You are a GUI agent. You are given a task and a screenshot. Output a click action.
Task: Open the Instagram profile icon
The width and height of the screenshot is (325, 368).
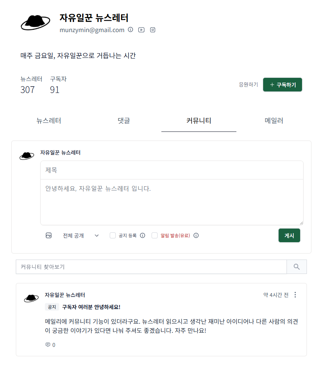tap(152, 29)
